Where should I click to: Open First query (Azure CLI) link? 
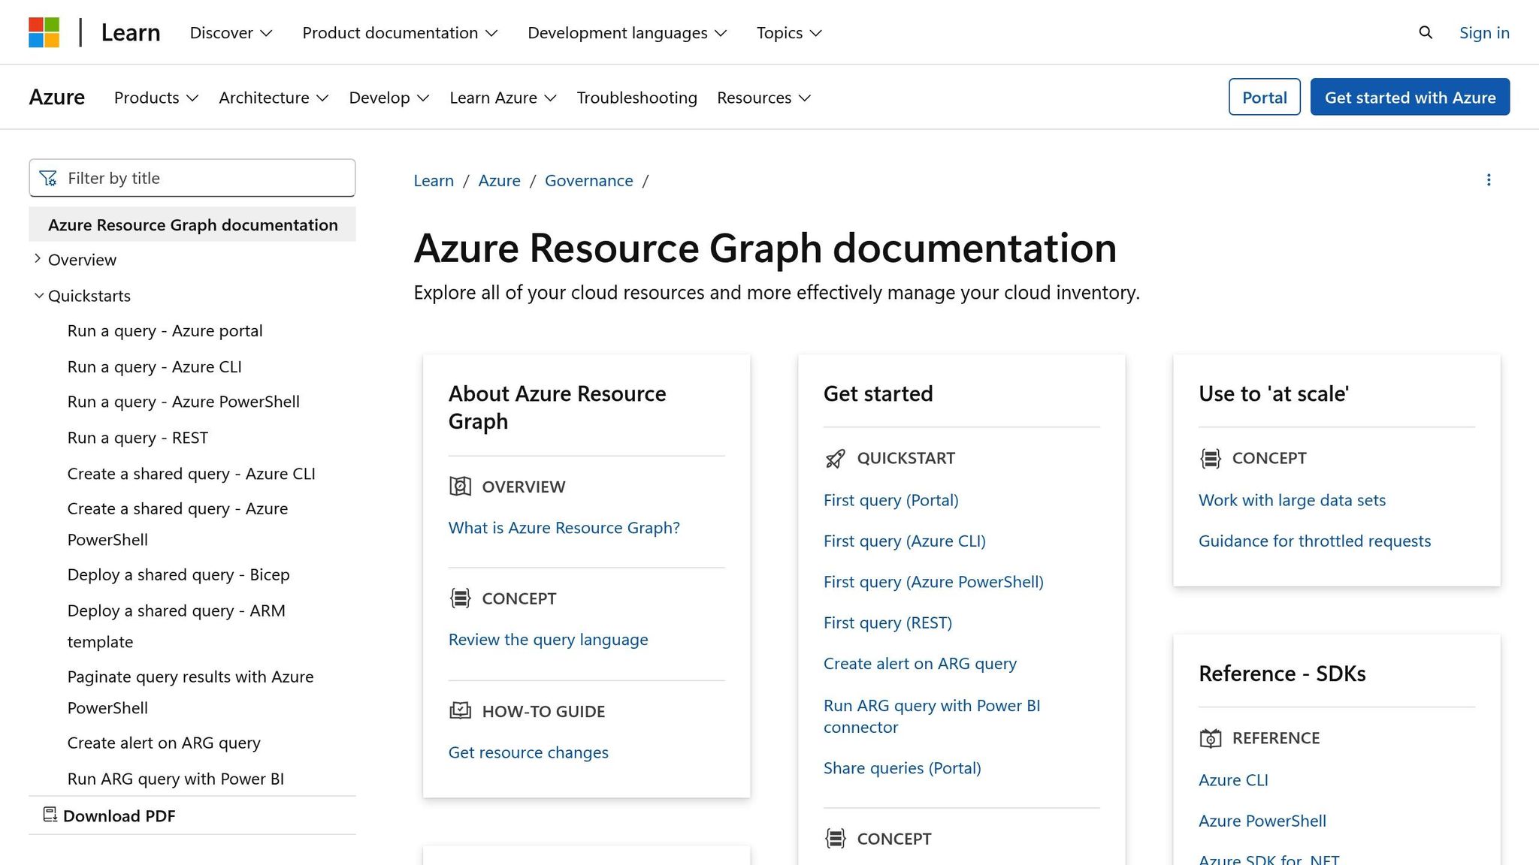pyautogui.click(x=905, y=541)
